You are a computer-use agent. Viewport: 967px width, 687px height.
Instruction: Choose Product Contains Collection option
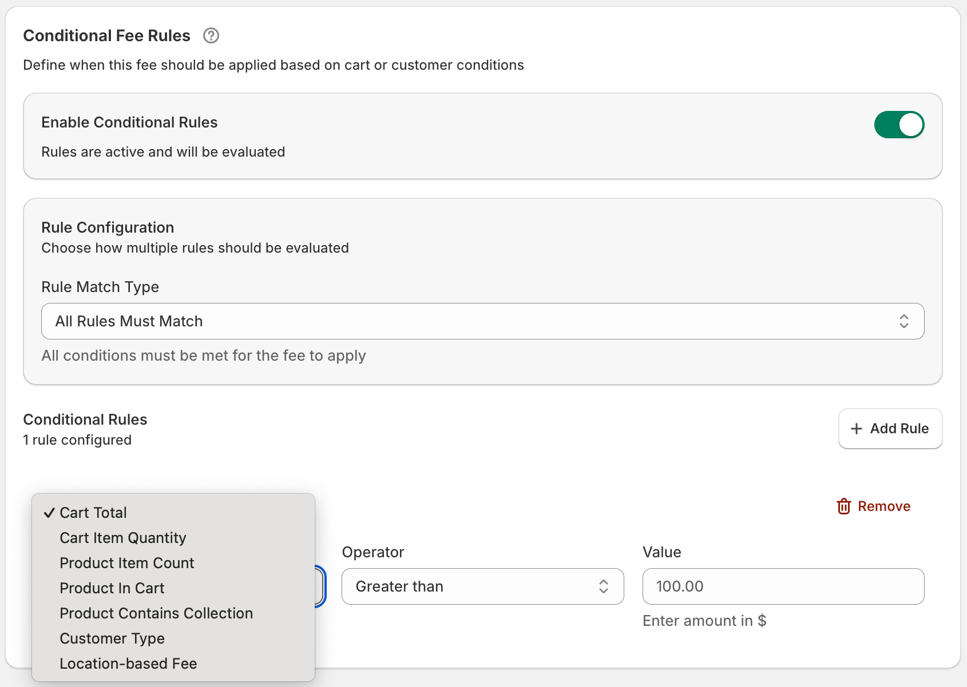(156, 613)
